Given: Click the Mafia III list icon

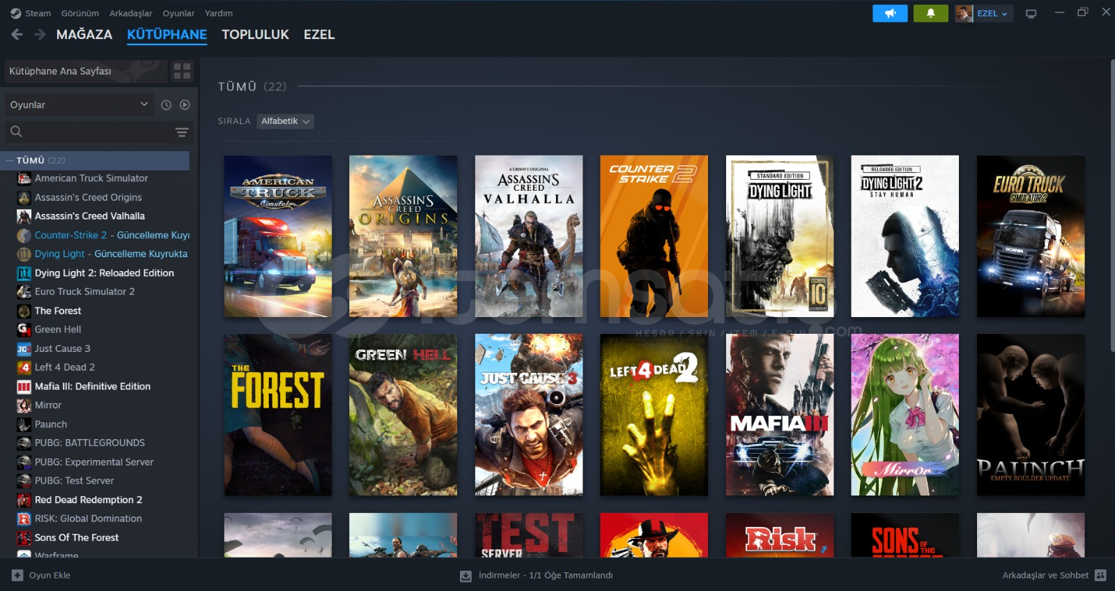Looking at the screenshot, I should [x=24, y=386].
